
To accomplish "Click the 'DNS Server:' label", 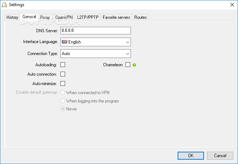I will click(x=47, y=31).
